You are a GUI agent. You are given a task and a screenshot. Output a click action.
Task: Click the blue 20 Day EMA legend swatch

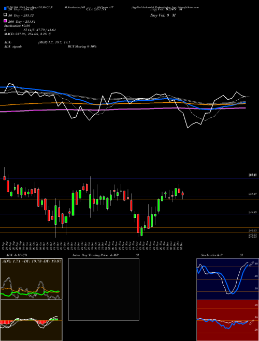[x=5, y=9]
